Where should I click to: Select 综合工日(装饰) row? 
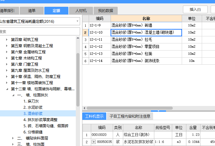149,135
